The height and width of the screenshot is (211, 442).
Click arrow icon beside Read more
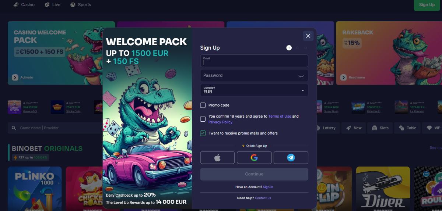pyautogui.click(x=343, y=77)
